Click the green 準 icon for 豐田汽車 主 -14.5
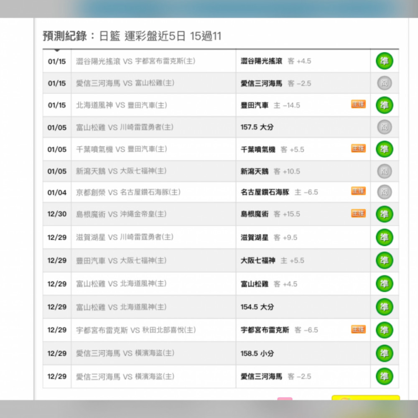Screen dimensions: 418x418 pyautogui.click(x=385, y=105)
